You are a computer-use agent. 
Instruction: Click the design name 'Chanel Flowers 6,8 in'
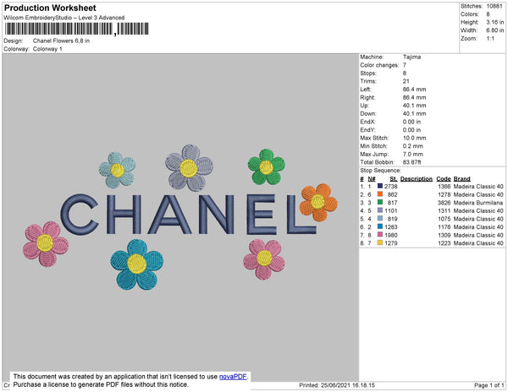click(61, 41)
